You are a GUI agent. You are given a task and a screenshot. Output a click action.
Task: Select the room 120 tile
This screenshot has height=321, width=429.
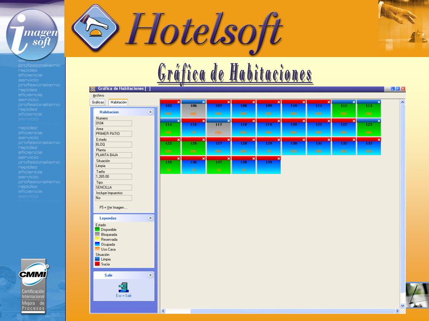pos(294,128)
